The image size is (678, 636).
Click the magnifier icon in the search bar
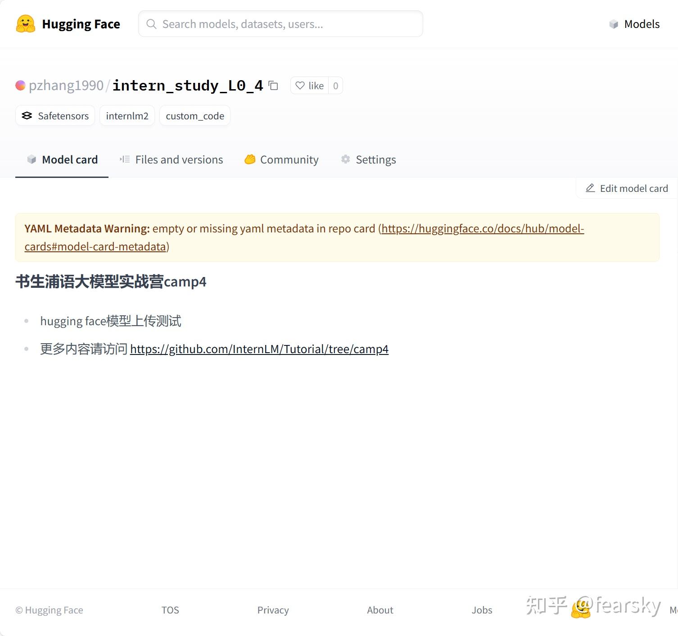point(151,24)
